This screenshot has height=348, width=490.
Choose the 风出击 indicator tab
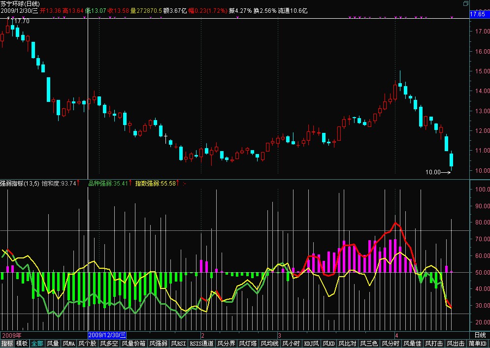point(456,344)
